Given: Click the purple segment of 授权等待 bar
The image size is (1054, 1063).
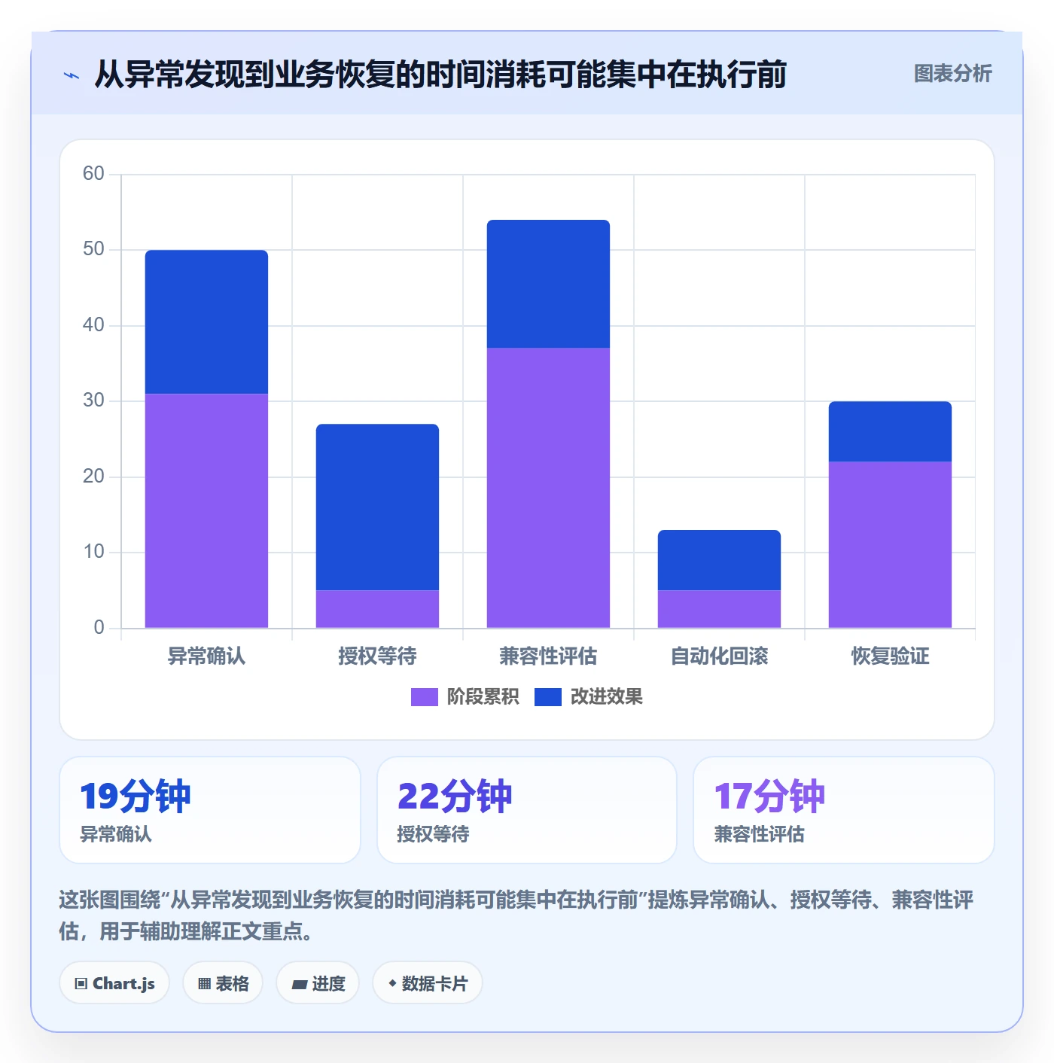Looking at the screenshot, I should pos(377,609).
